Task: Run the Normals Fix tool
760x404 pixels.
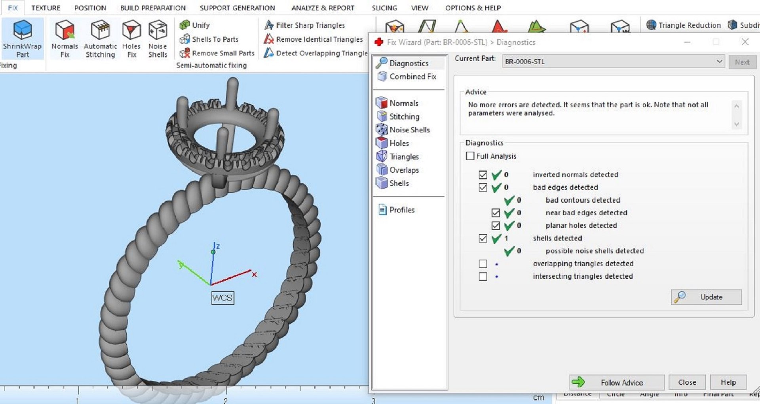Action: [65, 39]
